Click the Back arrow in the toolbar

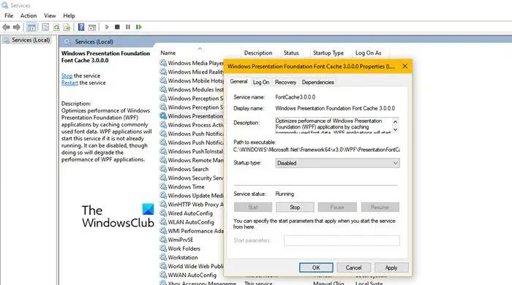click(x=6, y=27)
